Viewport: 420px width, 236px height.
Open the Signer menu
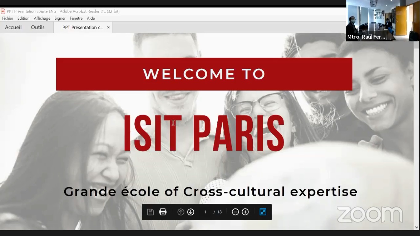coord(60,18)
